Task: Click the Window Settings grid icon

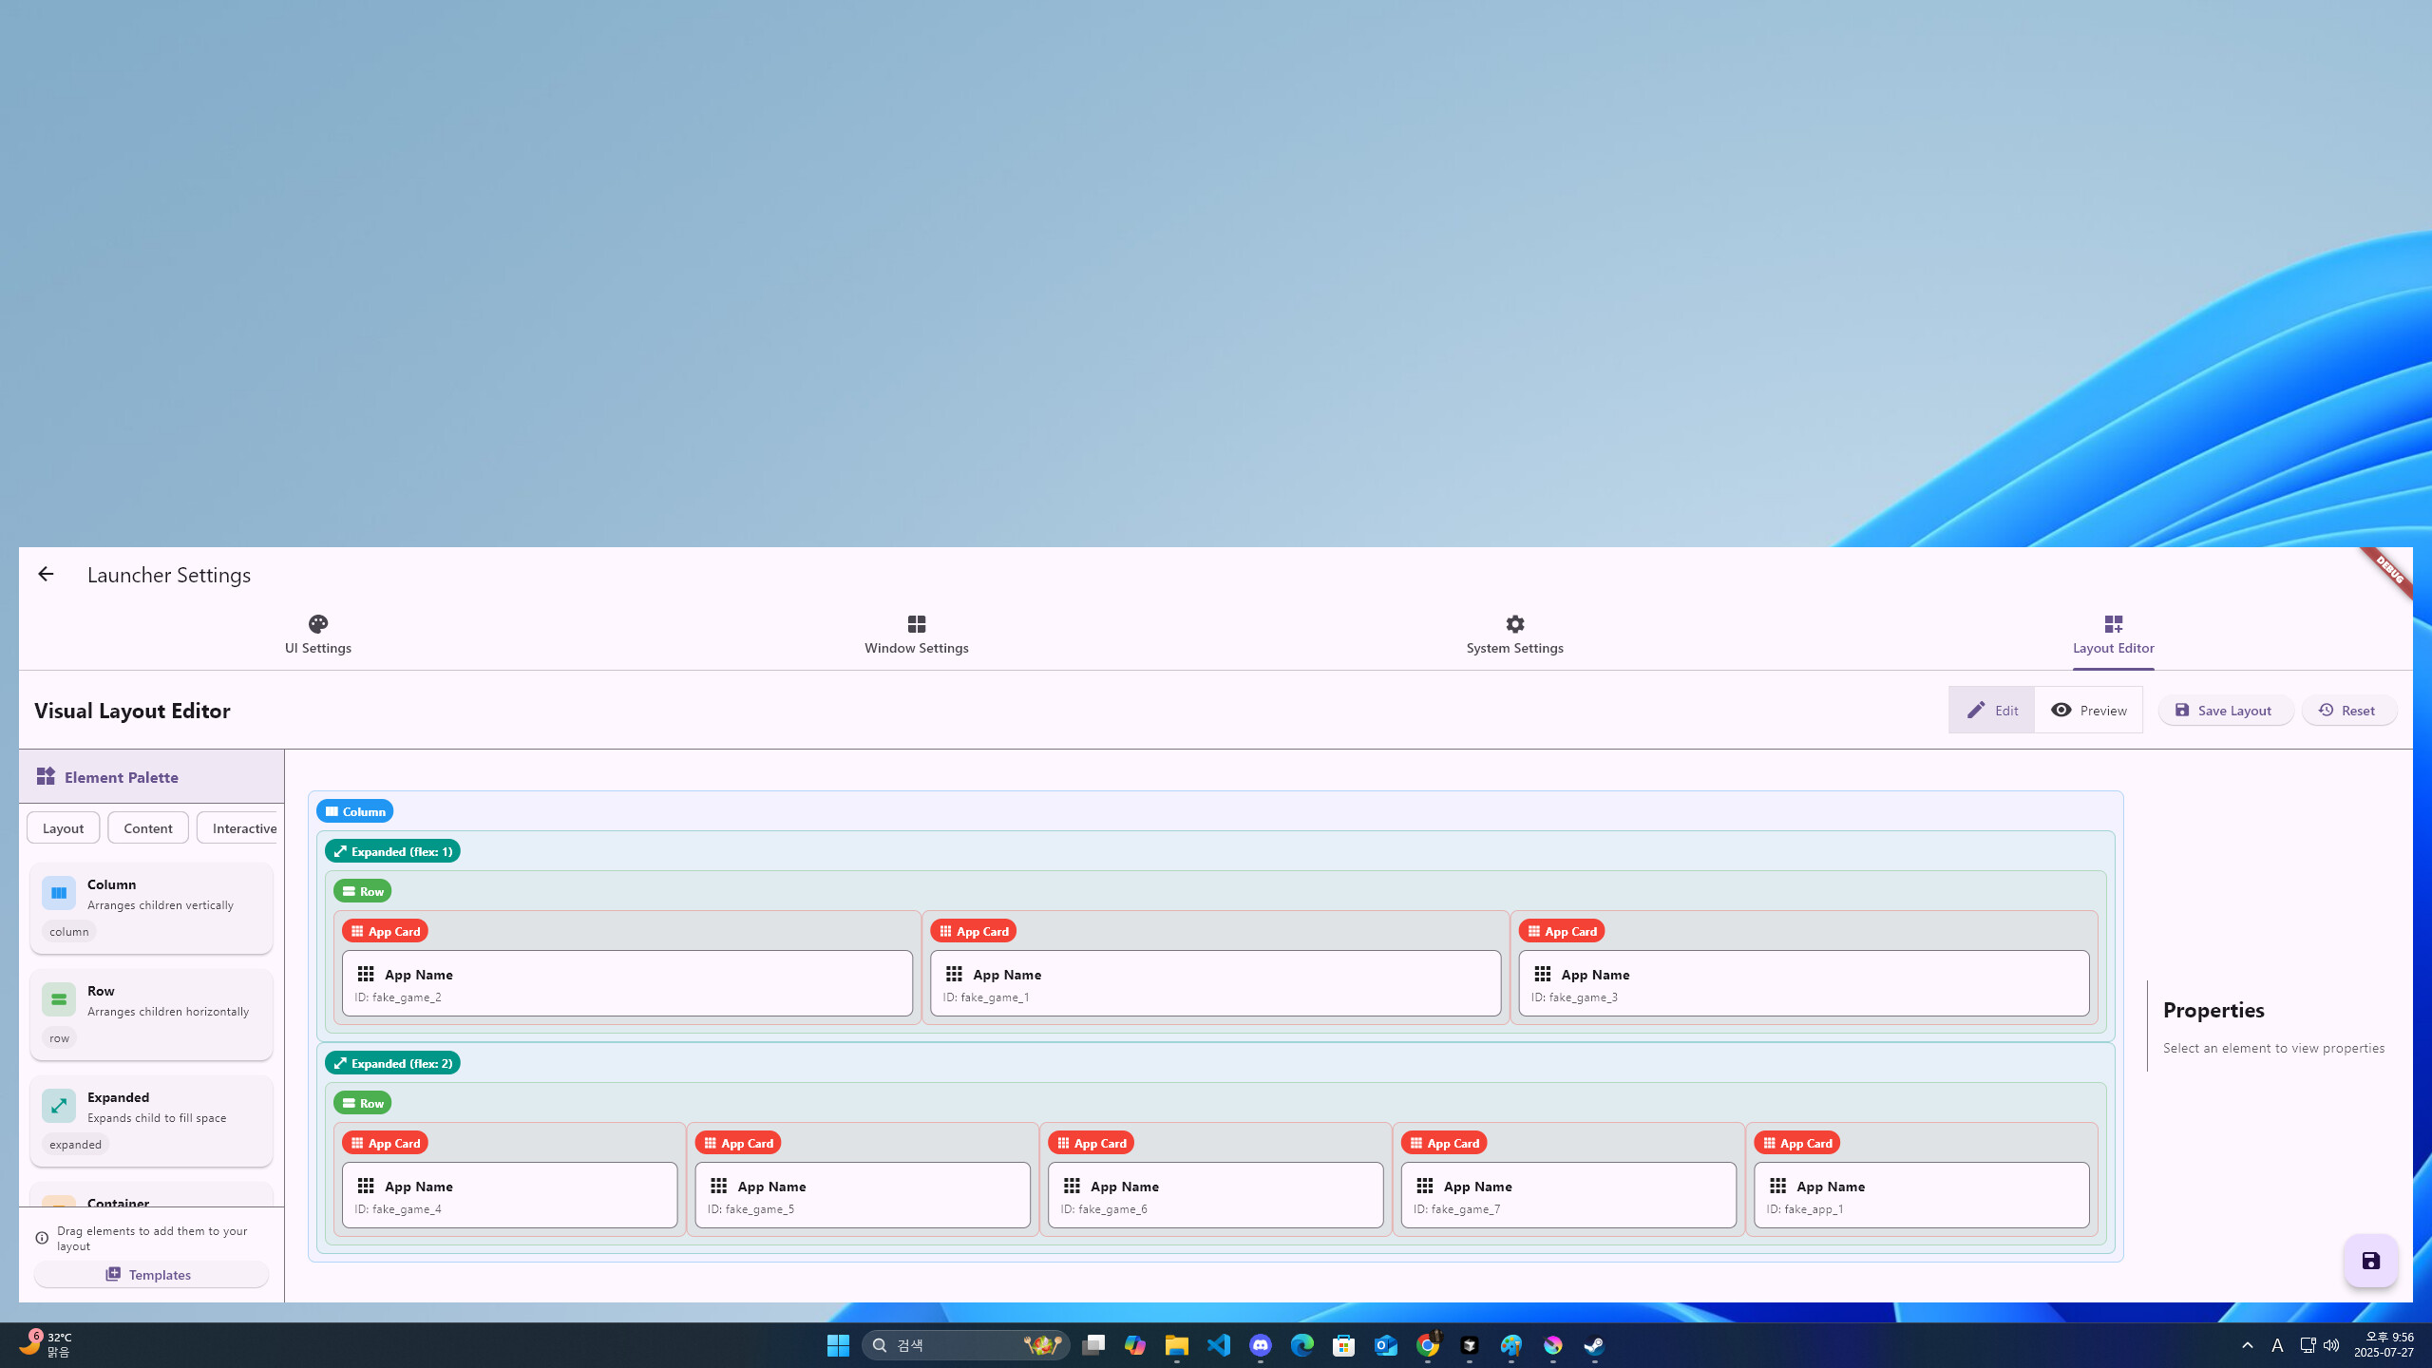Action: tap(916, 623)
